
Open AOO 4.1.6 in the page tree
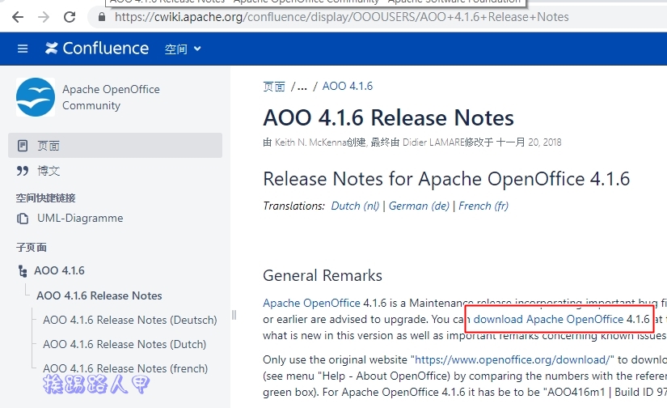(59, 270)
